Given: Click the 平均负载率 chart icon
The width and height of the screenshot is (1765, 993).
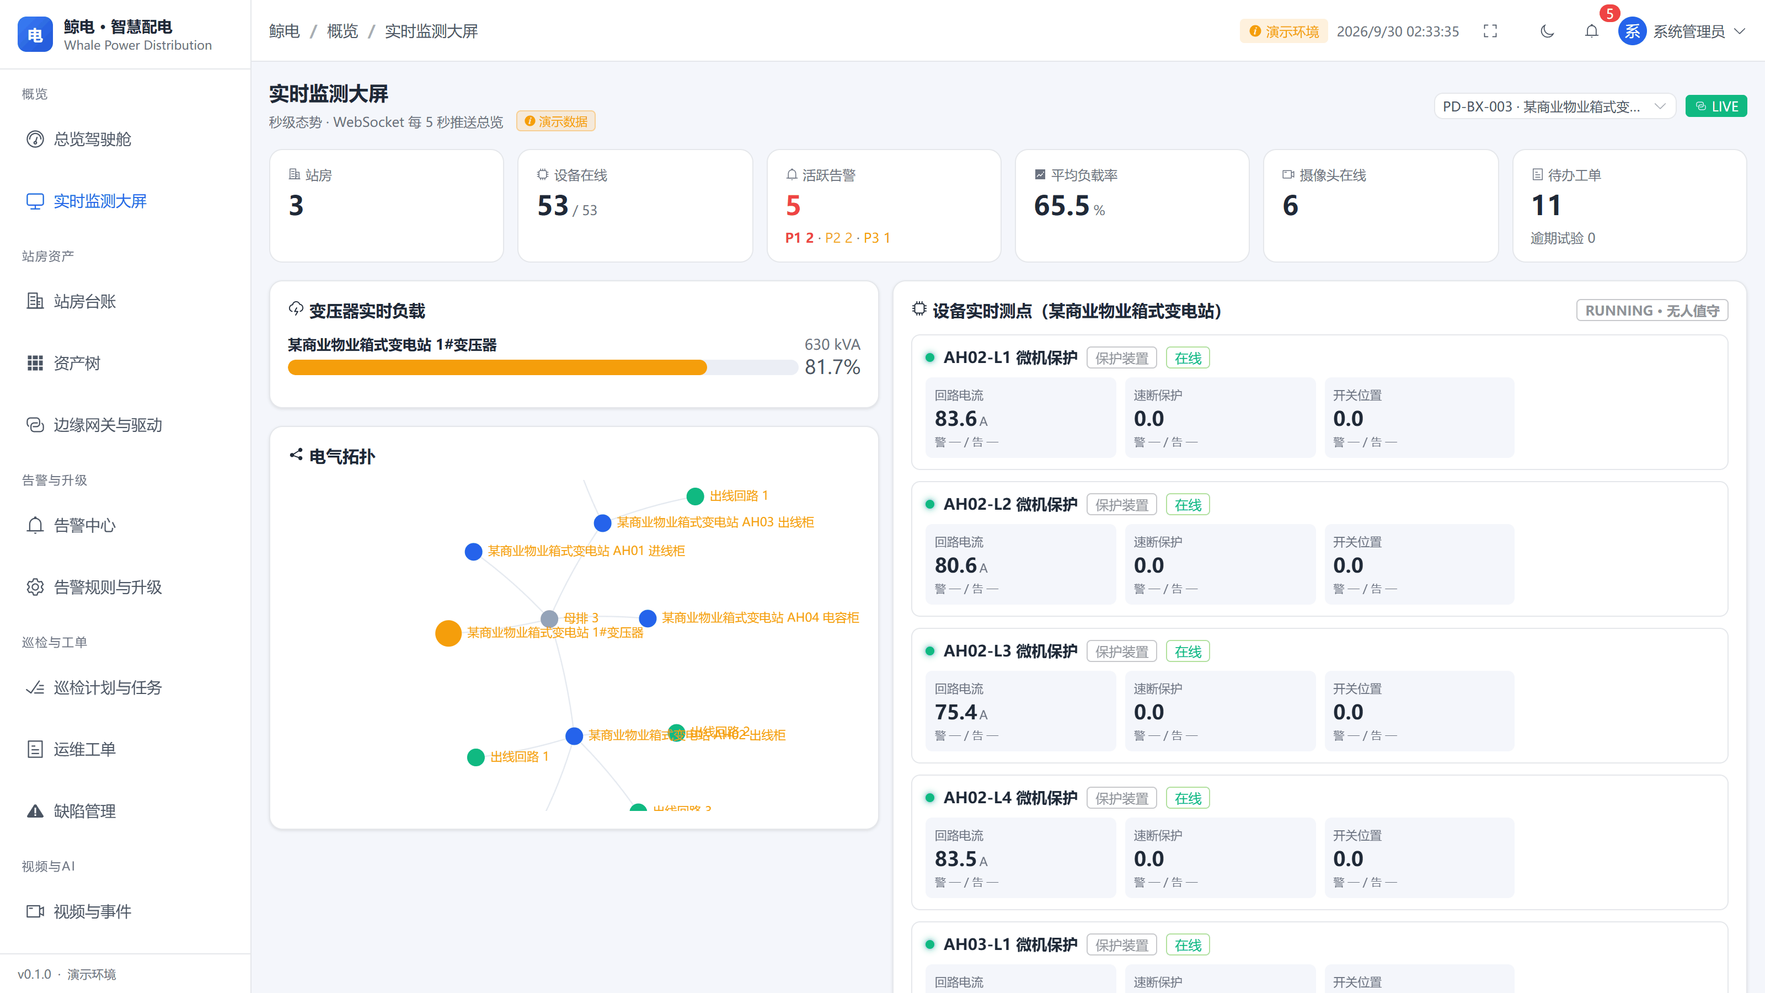Looking at the screenshot, I should click(1040, 175).
